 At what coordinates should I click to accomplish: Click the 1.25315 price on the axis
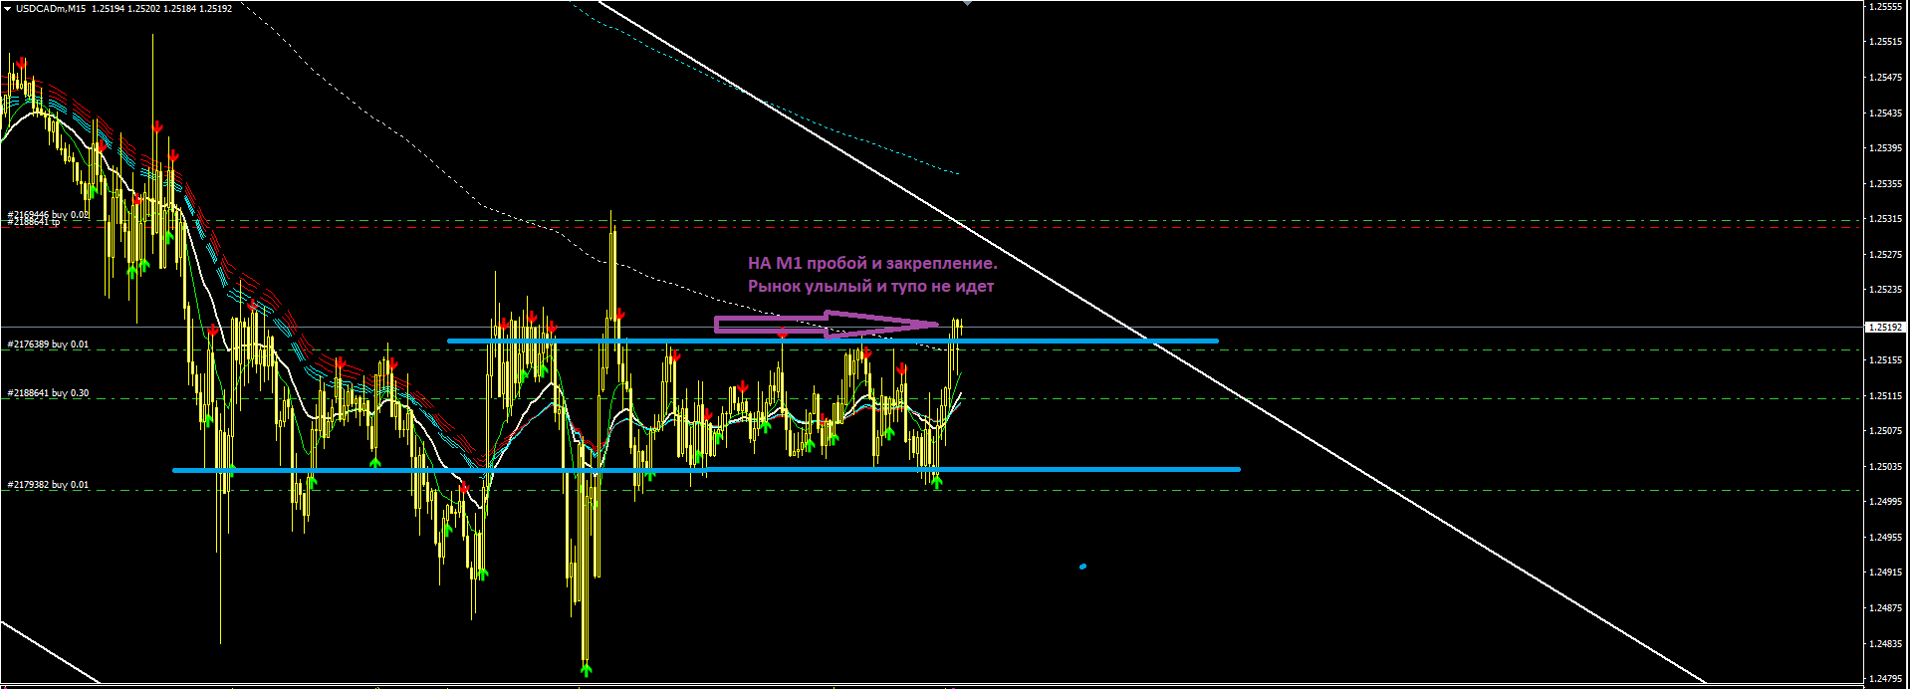[x=1885, y=218]
